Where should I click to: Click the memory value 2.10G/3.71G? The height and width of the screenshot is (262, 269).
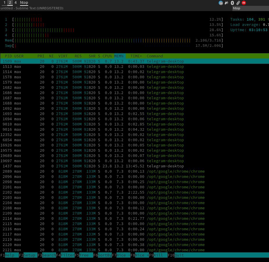click(x=208, y=40)
